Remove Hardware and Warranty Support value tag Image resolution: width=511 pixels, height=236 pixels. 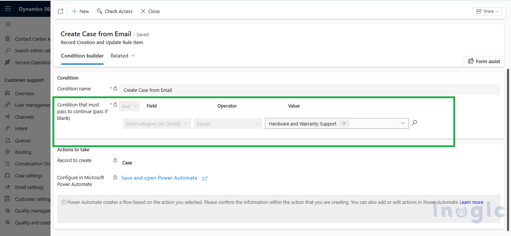344,124
